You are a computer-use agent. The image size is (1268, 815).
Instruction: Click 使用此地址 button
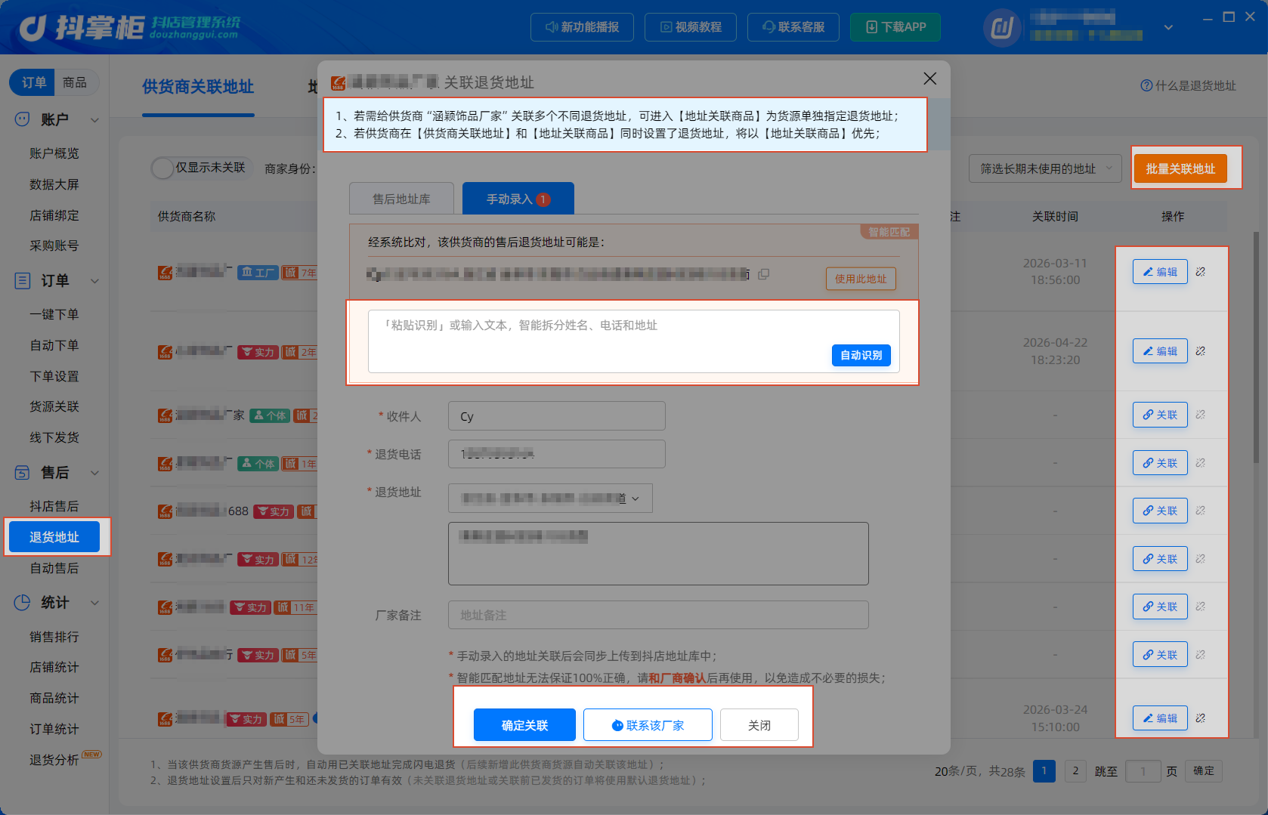(x=861, y=279)
